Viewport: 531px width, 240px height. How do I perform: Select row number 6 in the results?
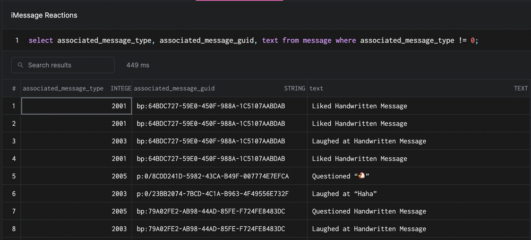click(x=14, y=194)
